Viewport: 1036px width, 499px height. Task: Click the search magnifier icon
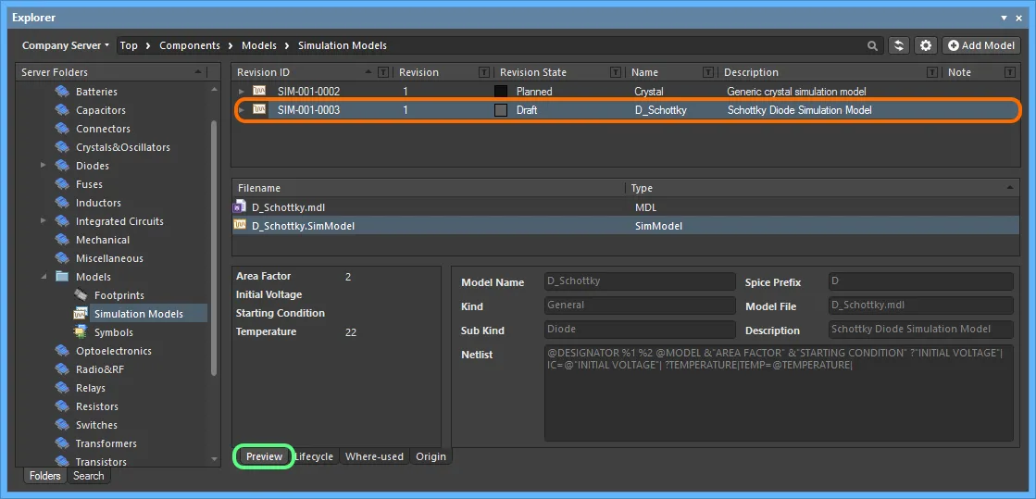[x=872, y=45]
